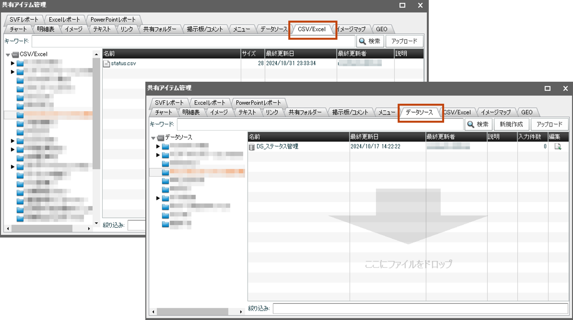
Task: Open 共有フォルダー tab in back window
Action: tap(160, 29)
